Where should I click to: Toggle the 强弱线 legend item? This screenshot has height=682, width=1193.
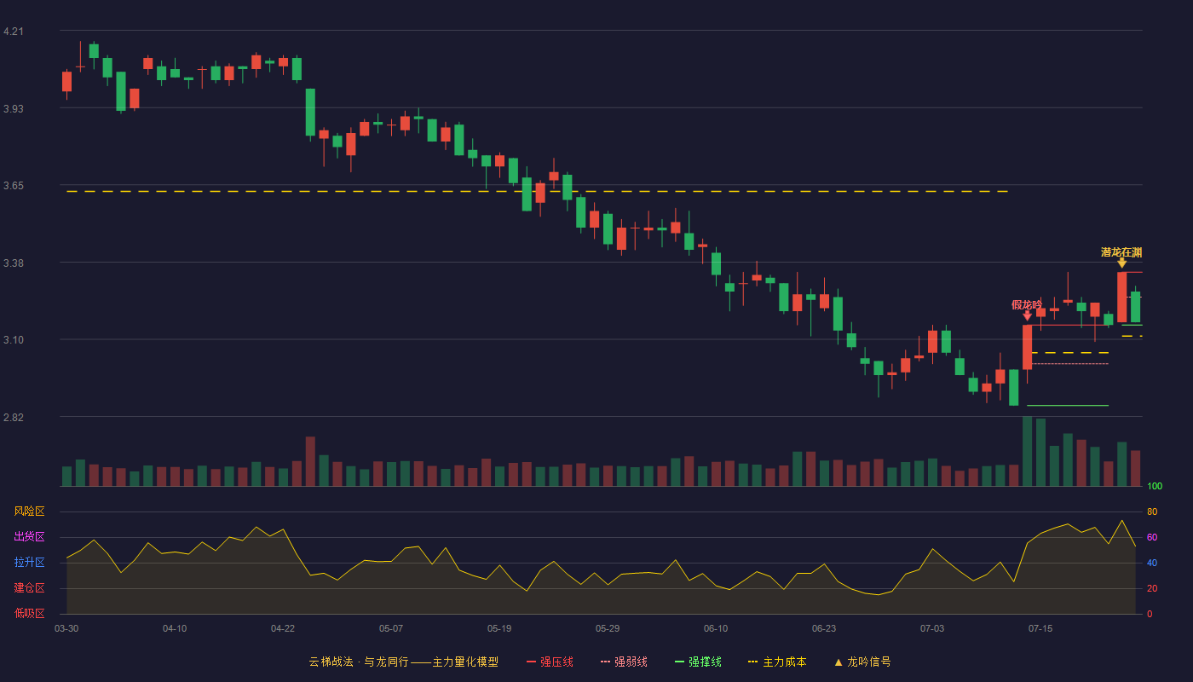[x=624, y=662]
